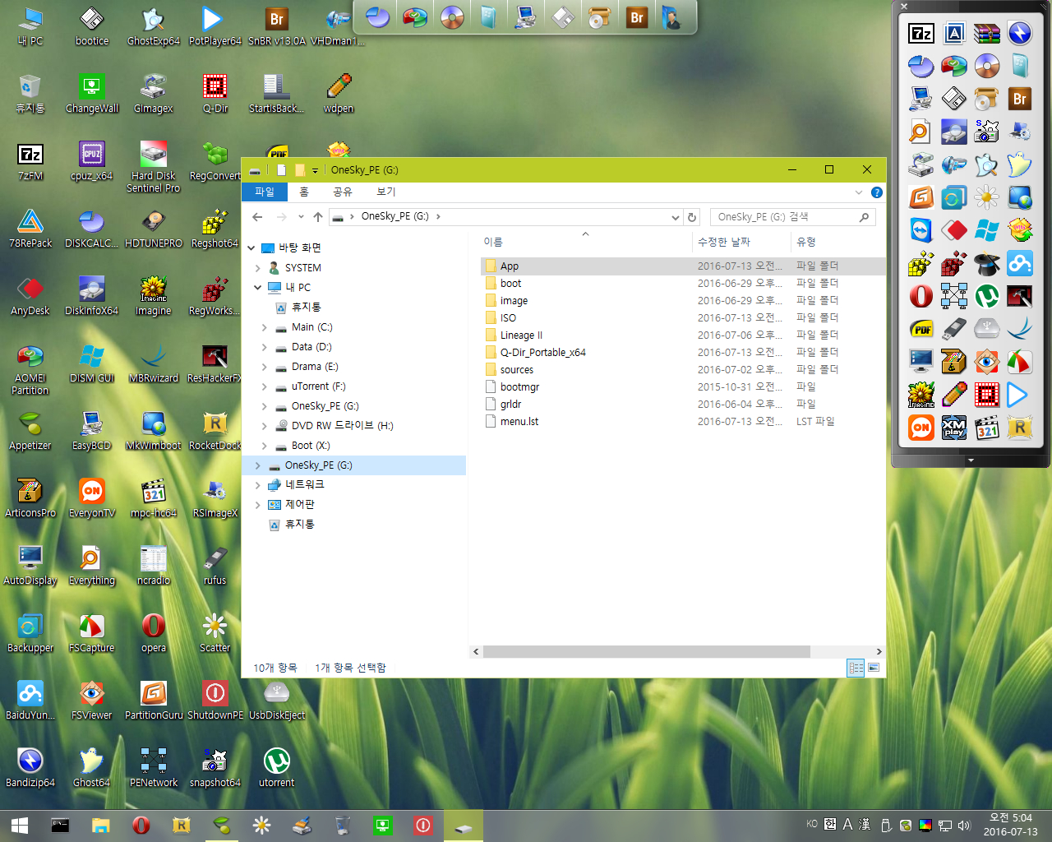
Task: Switch to the 보기 ribbon tab
Action: (x=386, y=192)
